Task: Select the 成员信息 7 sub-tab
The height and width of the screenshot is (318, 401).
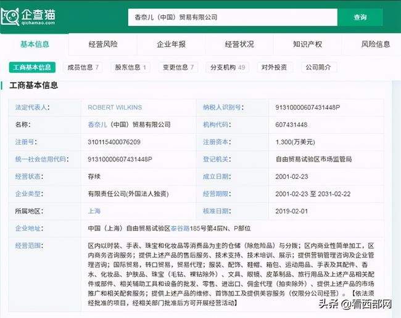Action: tap(83, 67)
